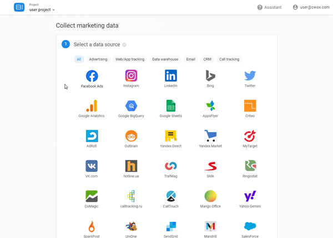Filter sources by Call tracking
Image resolution: width=333 pixels, height=238 pixels.
tap(229, 59)
